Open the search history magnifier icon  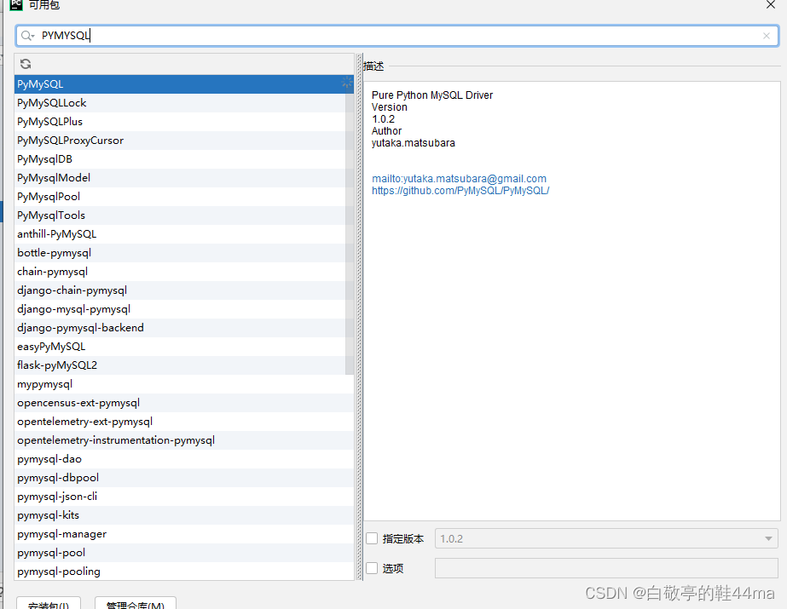pyautogui.click(x=27, y=36)
